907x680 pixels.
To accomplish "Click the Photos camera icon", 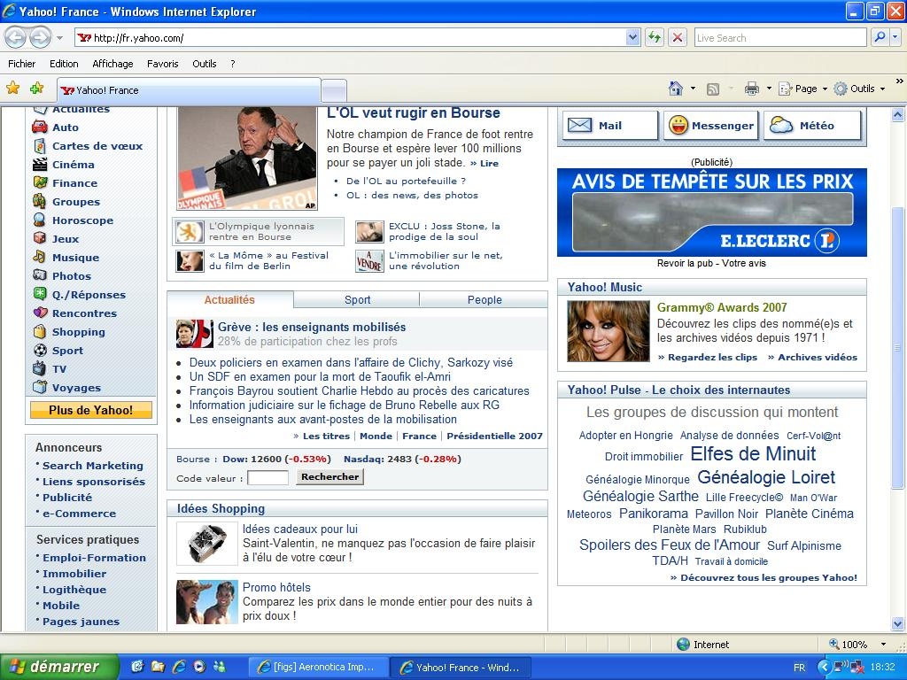I will (x=39, y=275).
